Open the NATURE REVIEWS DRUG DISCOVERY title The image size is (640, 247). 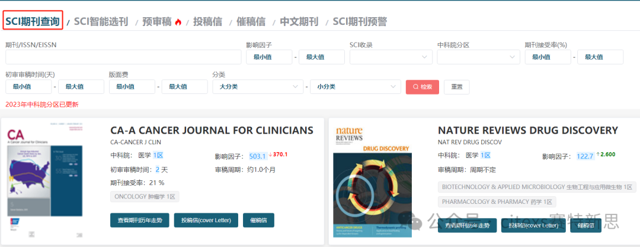528,130
